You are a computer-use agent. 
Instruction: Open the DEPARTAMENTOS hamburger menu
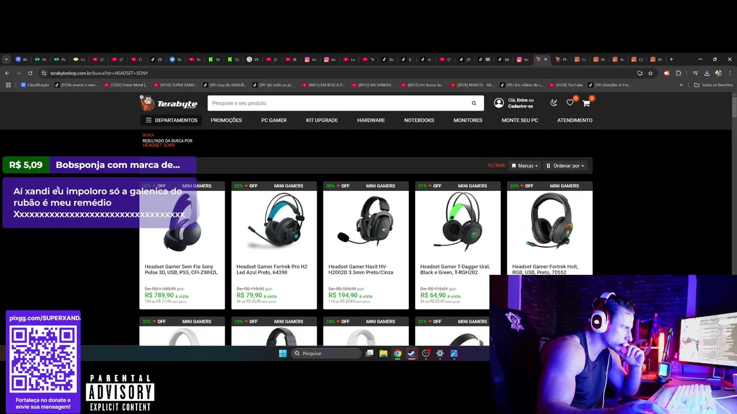click(x=172, y=120)
